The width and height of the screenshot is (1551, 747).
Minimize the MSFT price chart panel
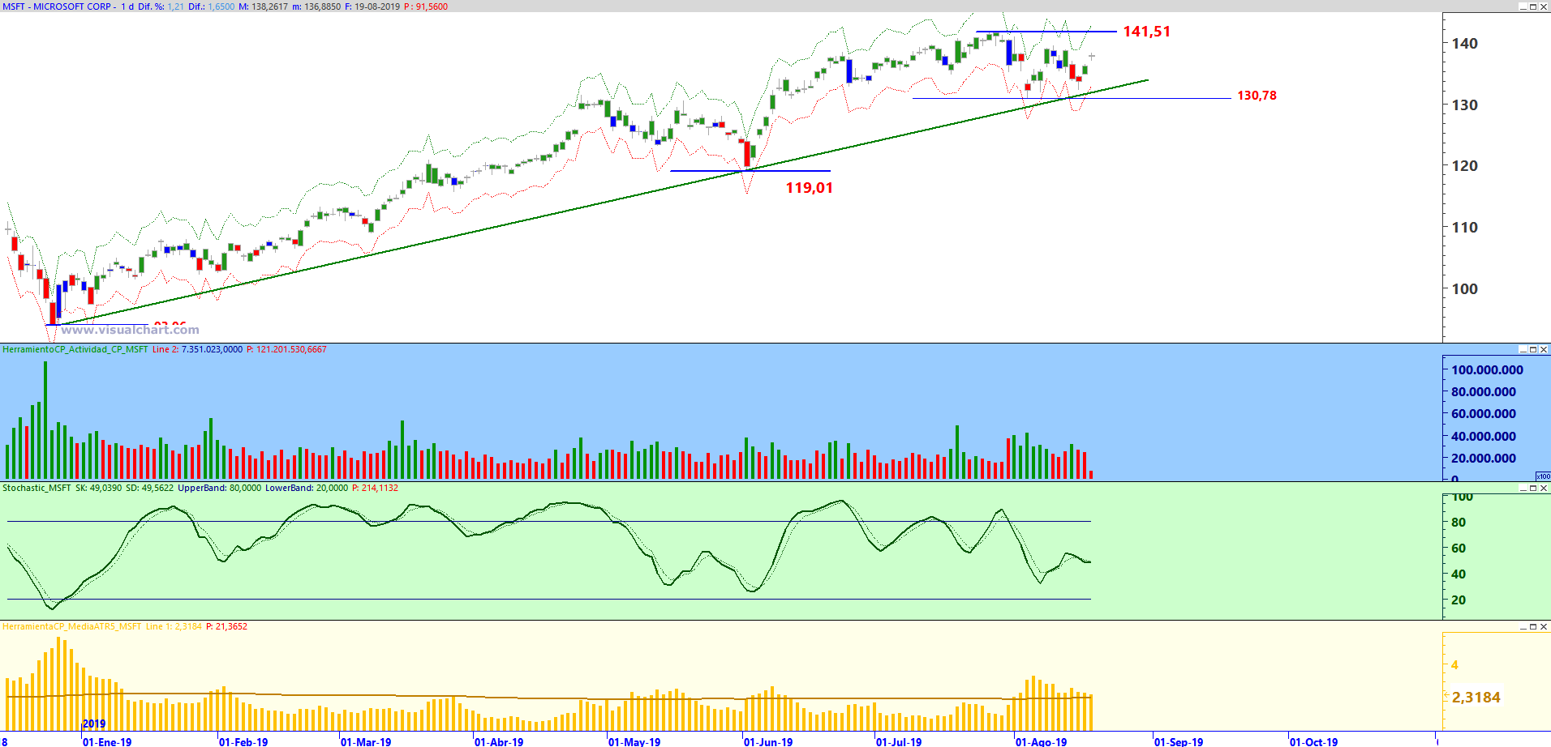point(1523,6)
